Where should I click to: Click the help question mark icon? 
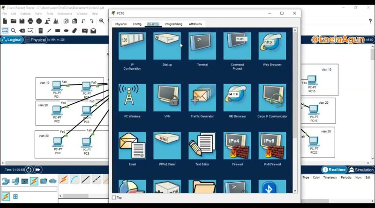(x=370, y=21)
